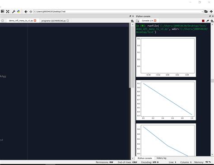
Task: Undock the editor pane
Action: coord(130,16)
